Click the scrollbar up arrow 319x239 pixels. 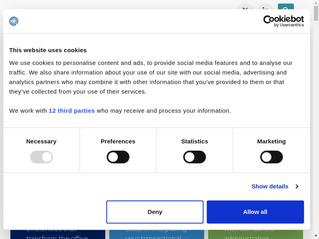tap(316, 3)
